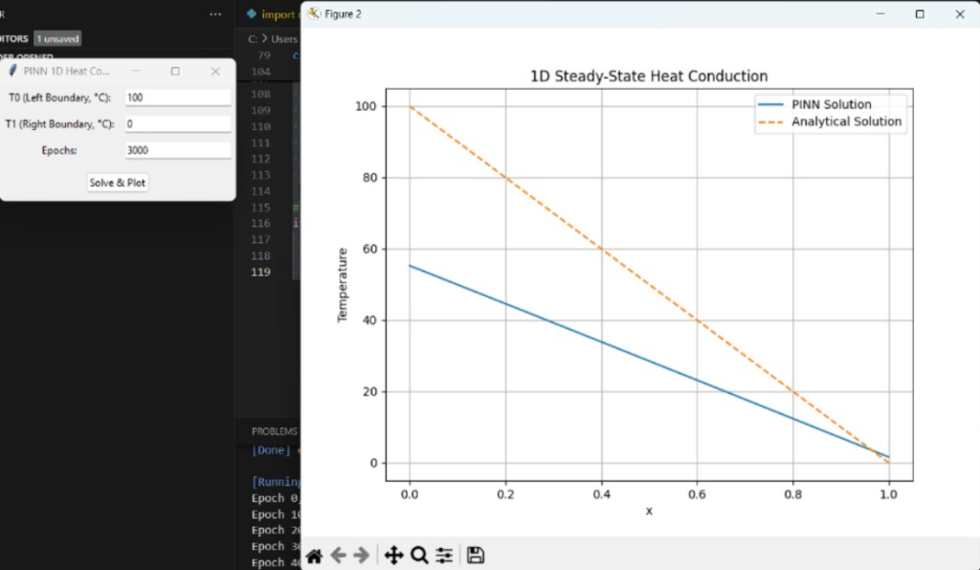Maximize the Figure 2 window
980x570 pixels.
tap(920, 14)
